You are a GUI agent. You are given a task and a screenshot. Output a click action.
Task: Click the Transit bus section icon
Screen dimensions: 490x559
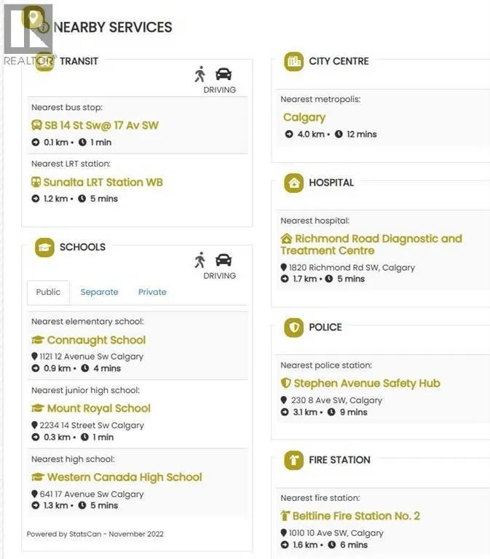click(x=44, y=62)
